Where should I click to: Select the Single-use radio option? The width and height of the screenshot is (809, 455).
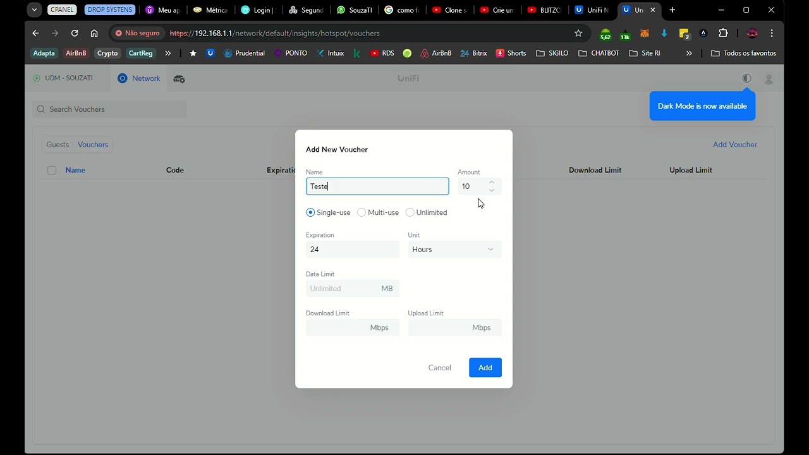[310, 212]
